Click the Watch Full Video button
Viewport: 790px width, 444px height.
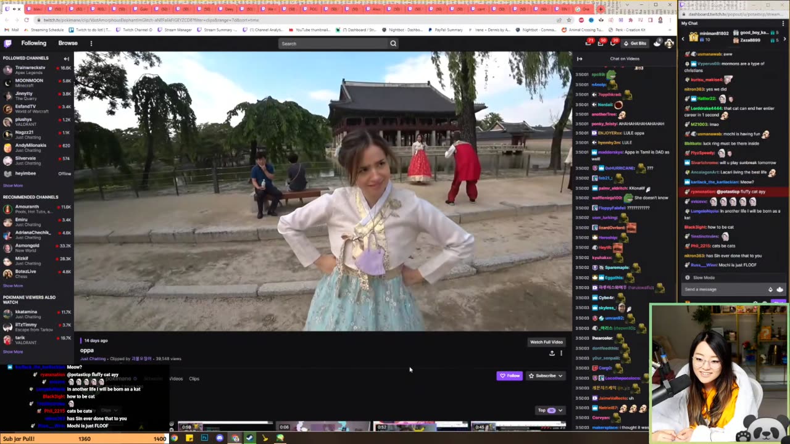tap(546, 342)
